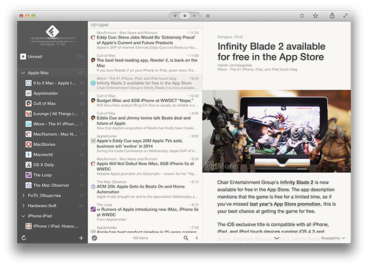This screenshot has height=267, width=368.
Task: Select Infinity Blade 2 item in the article list
Action: [x=145, y=83]
